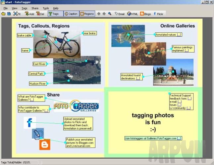The image size is (214, 165).
Task: Open the forum support link
Action: coord(179,105)
